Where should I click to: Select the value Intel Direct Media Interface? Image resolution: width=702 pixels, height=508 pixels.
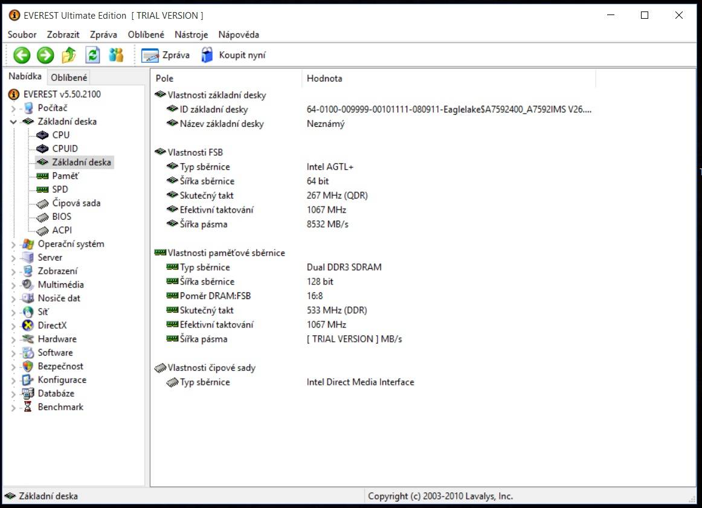click(361, 382)
